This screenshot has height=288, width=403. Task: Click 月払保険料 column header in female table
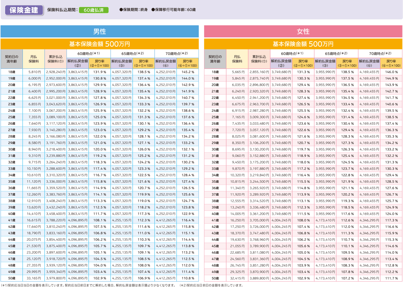pos(237,59)
